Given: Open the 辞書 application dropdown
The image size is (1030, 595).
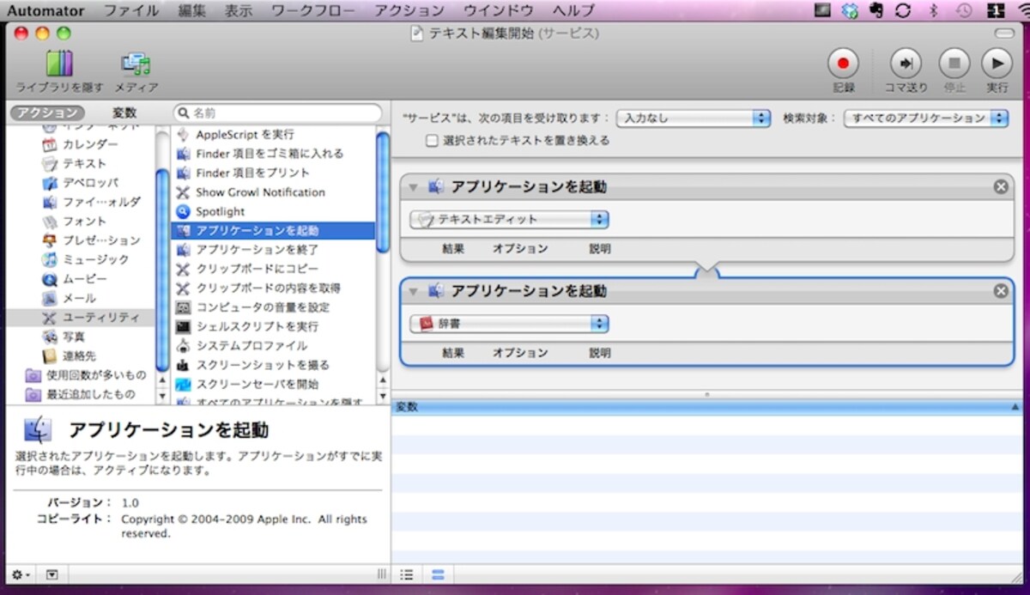Looking at the screenshot, I should [x=509, y=324].
